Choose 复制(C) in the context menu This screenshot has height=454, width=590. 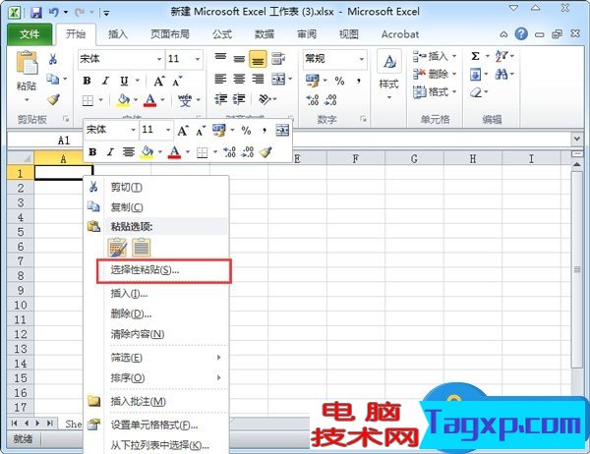pyautogui.click(x=156, y=207)
